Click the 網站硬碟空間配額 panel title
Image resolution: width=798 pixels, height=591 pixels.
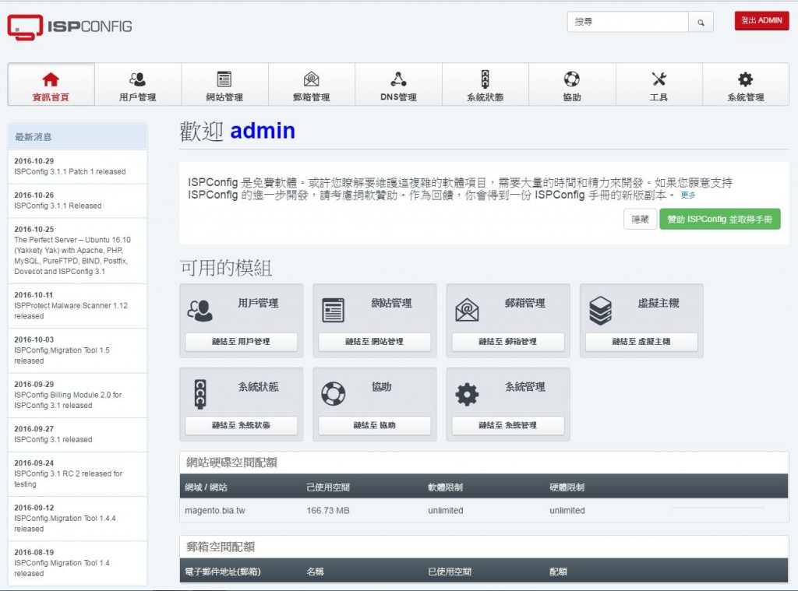(231, 463)
